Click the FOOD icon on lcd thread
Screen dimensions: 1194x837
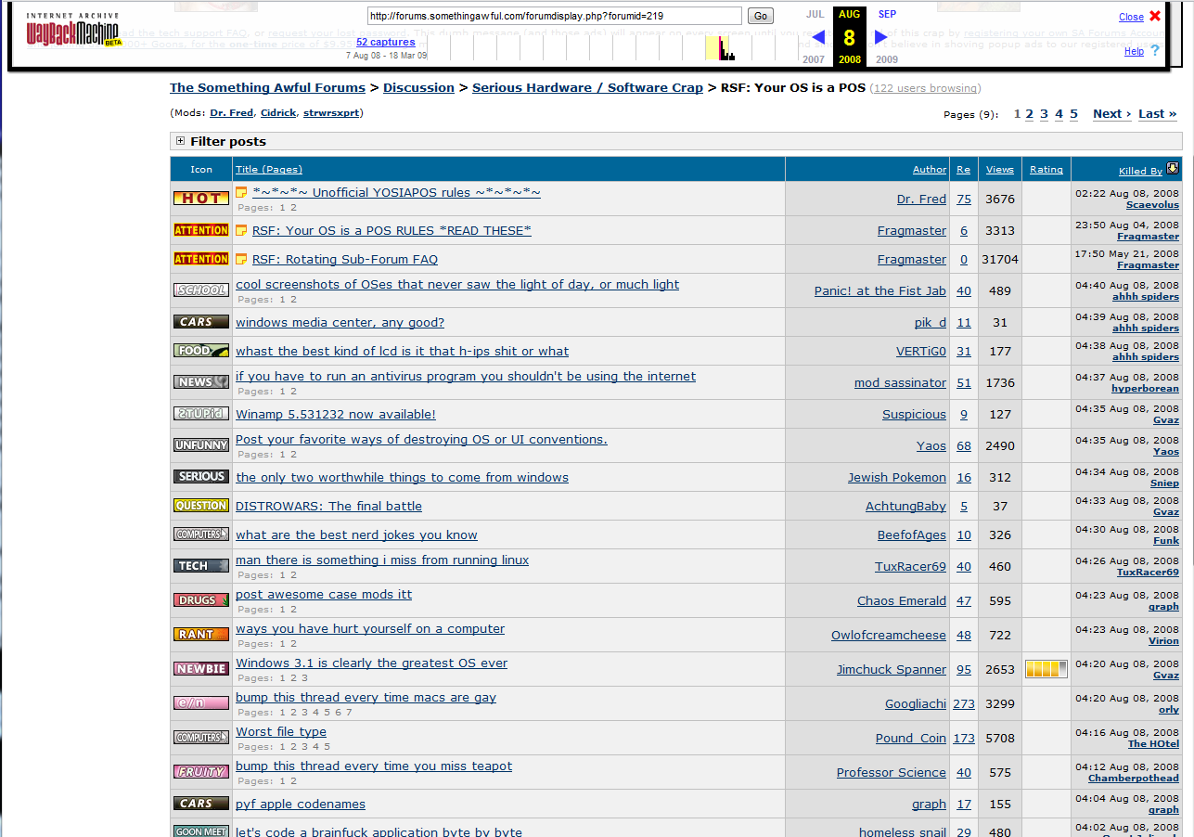201,351
